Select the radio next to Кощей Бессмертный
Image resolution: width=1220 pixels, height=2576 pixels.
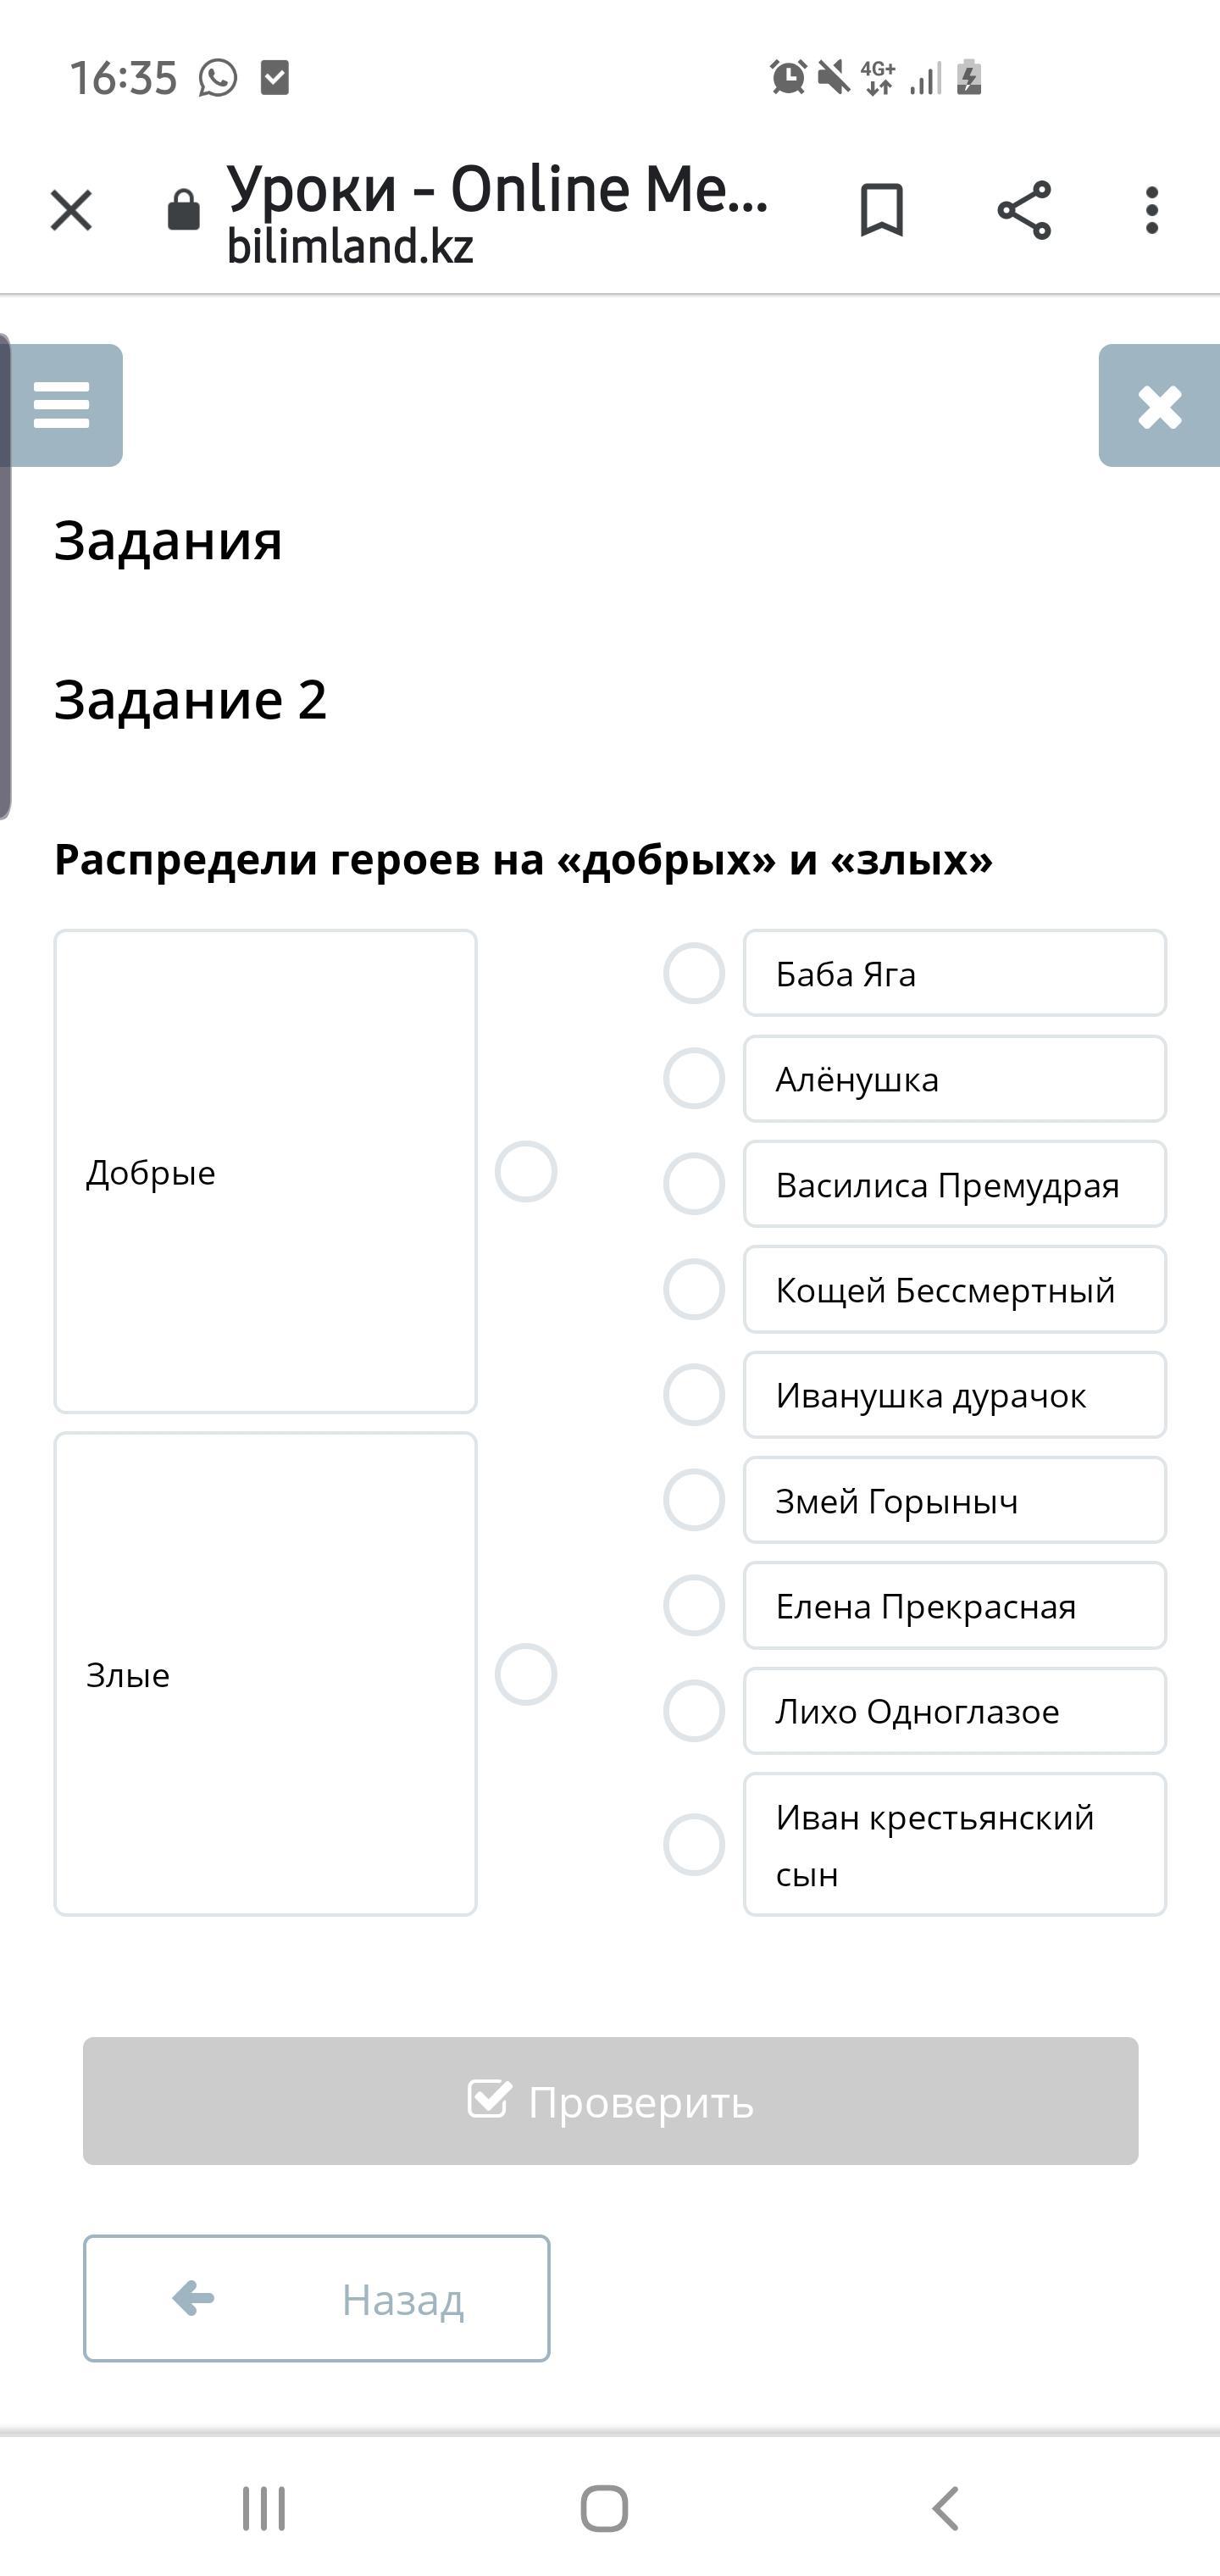(694, 1289)
